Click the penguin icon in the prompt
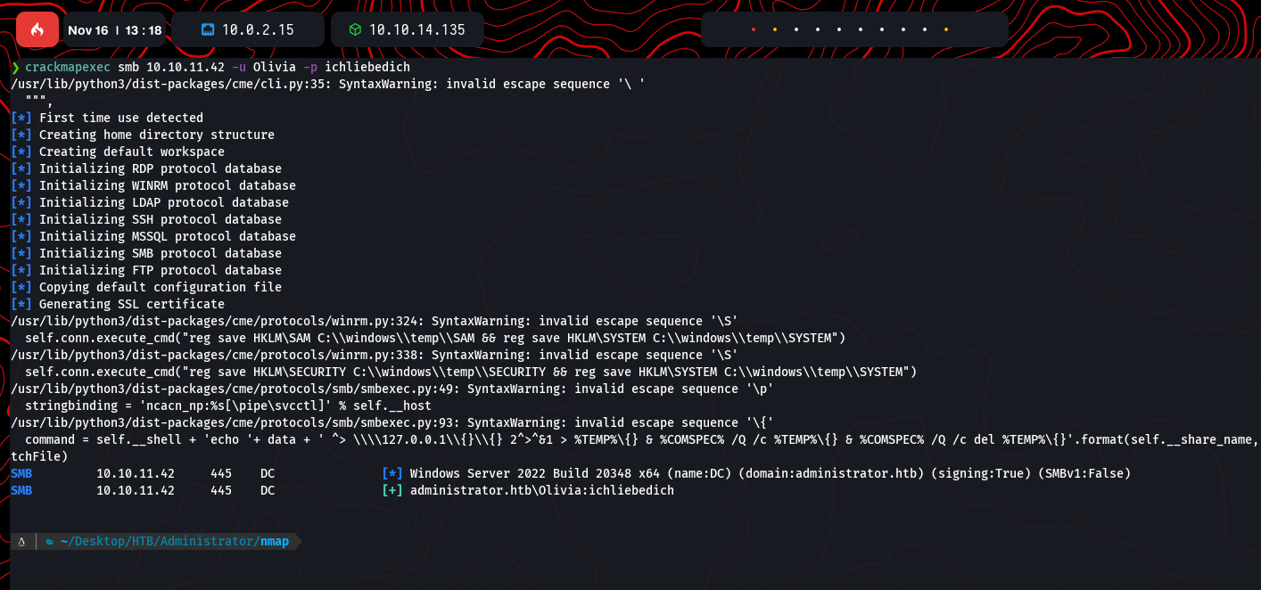This screenshot has height=590, width=1261. (x=21, y=541)
